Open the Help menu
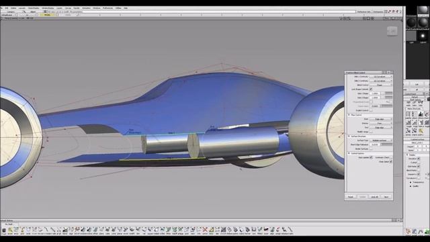 [126, 8]
